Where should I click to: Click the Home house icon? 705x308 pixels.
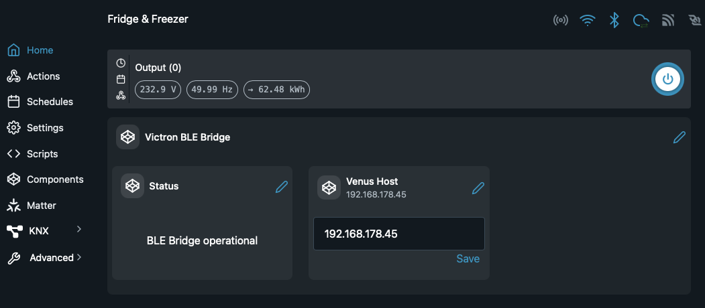pos(14,50)
